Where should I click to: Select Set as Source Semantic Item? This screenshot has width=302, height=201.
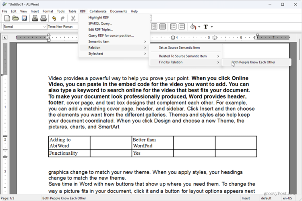point(179,47)
